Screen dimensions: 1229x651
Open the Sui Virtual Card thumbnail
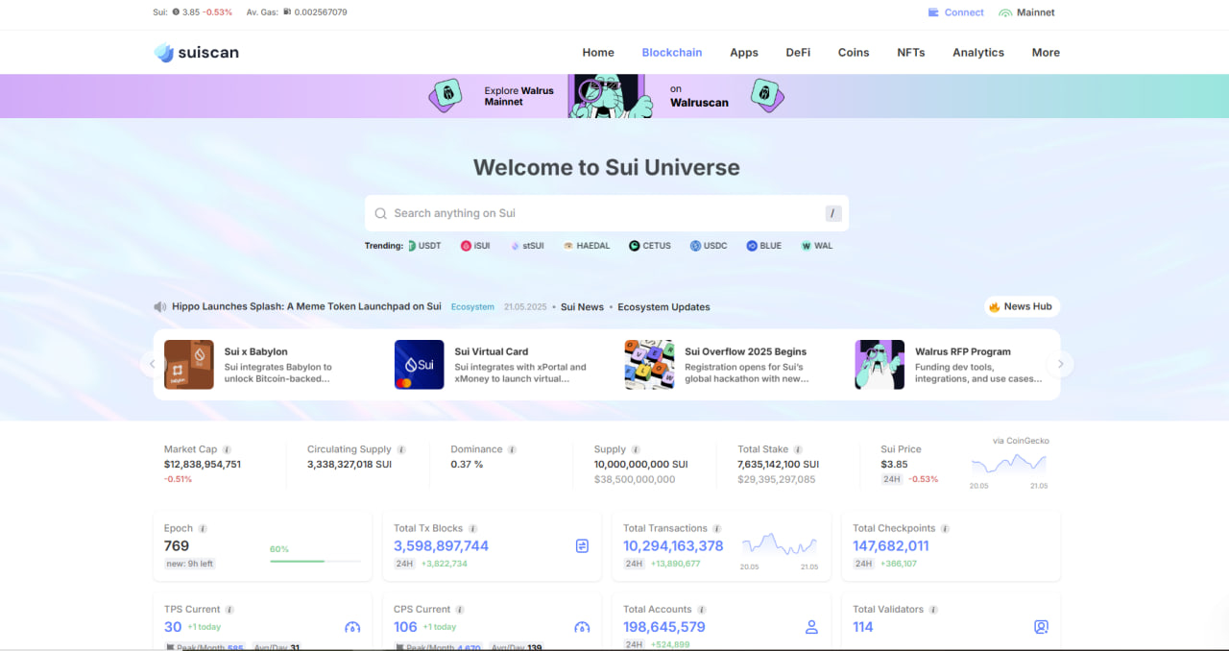point(420,365)
